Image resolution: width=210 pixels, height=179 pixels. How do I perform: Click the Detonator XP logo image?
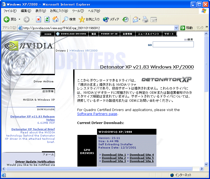[167, 79]
